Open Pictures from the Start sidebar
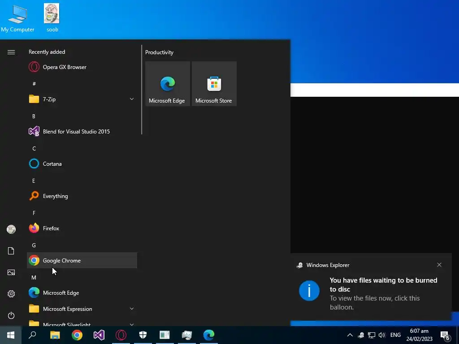 11,272
